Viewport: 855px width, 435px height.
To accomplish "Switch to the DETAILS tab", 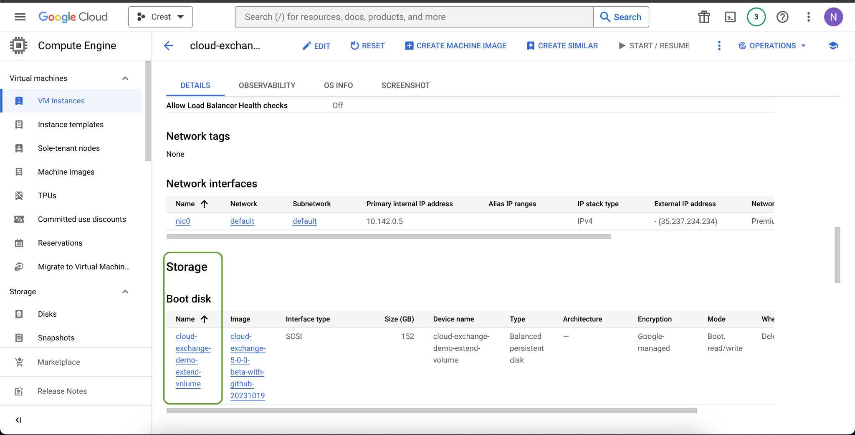I will [195, 85].
